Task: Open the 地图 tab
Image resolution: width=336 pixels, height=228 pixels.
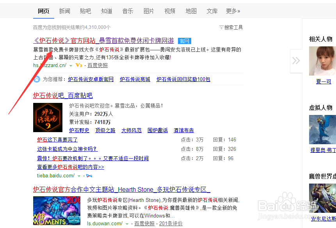Action: tap(191, 11)
